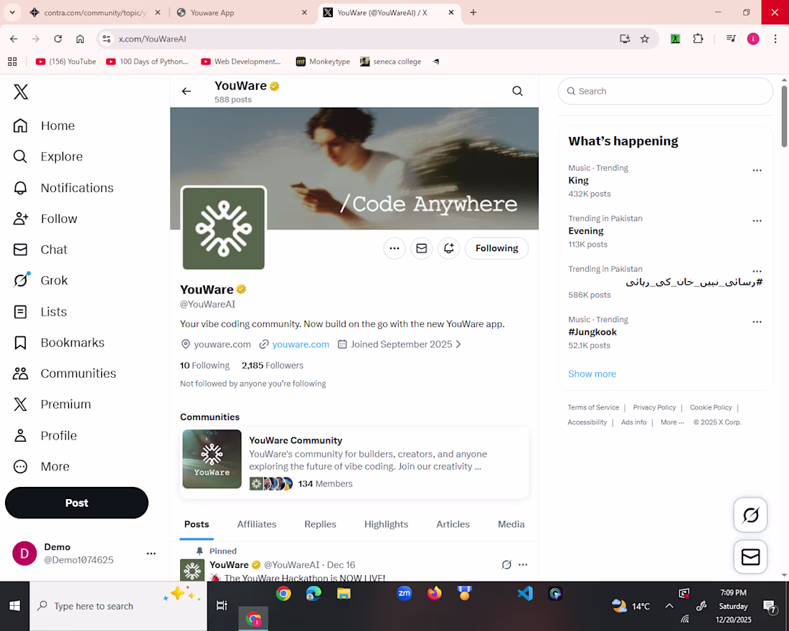Open the Privacy Policy link
The height and width of the screenshot is (631, 789).
[654, 407]
